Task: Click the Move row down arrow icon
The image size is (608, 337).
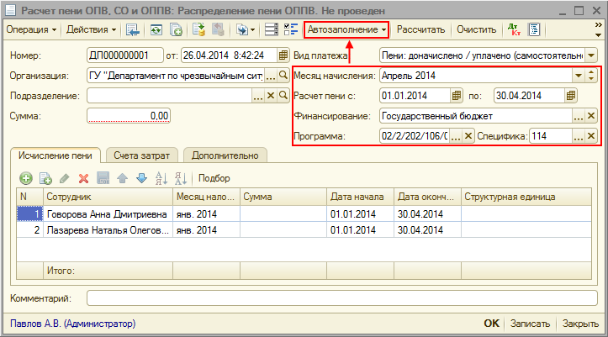Action: [x=141, y=178]
